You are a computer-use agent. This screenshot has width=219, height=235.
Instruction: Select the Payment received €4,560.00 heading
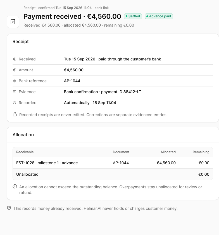(x=72, y=16)
